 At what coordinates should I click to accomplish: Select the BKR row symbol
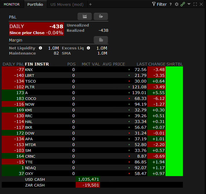(29, 127)
